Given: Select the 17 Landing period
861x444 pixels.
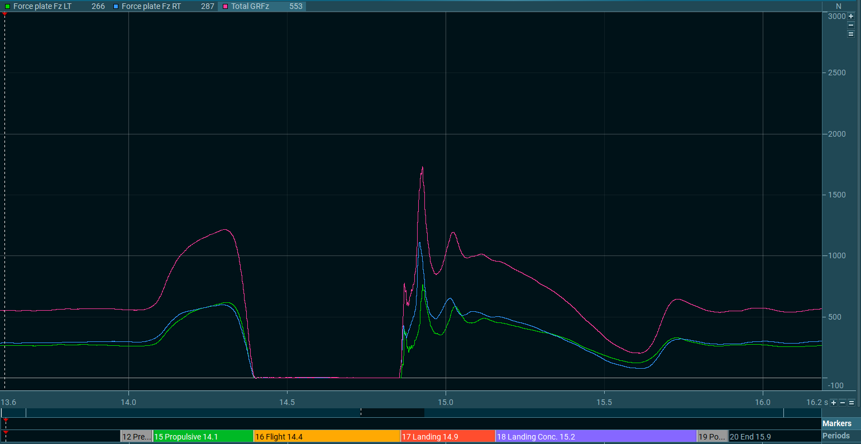Looking at the screenshot, I should coord(447,436).
